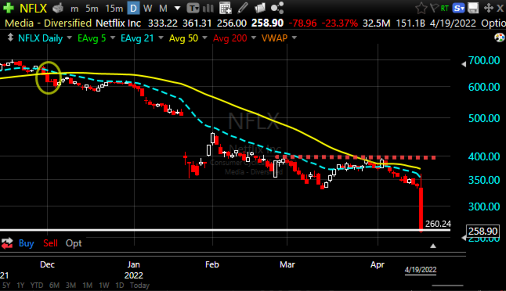The height and width of the screenshot is (291, 506).
Task: Select the YTD time range
Action: click(x=36, y=285)
